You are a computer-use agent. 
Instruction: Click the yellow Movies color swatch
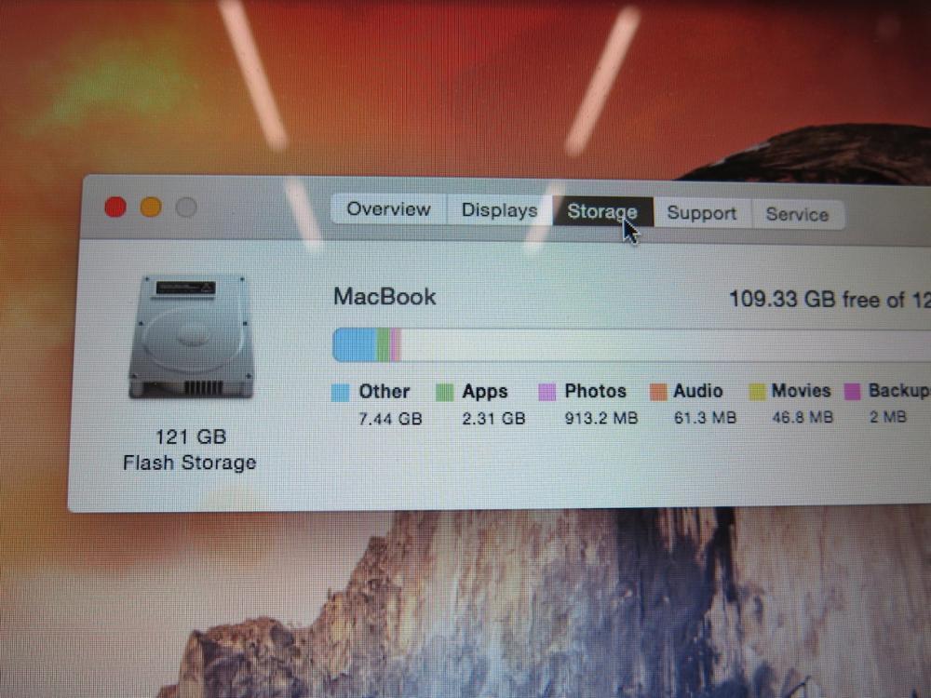[757, 392]
